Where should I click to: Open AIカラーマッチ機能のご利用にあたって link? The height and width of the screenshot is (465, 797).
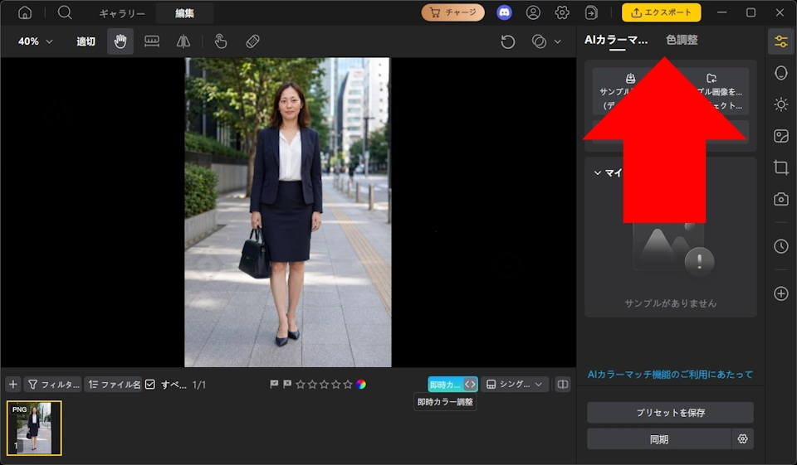coord(670,375)
